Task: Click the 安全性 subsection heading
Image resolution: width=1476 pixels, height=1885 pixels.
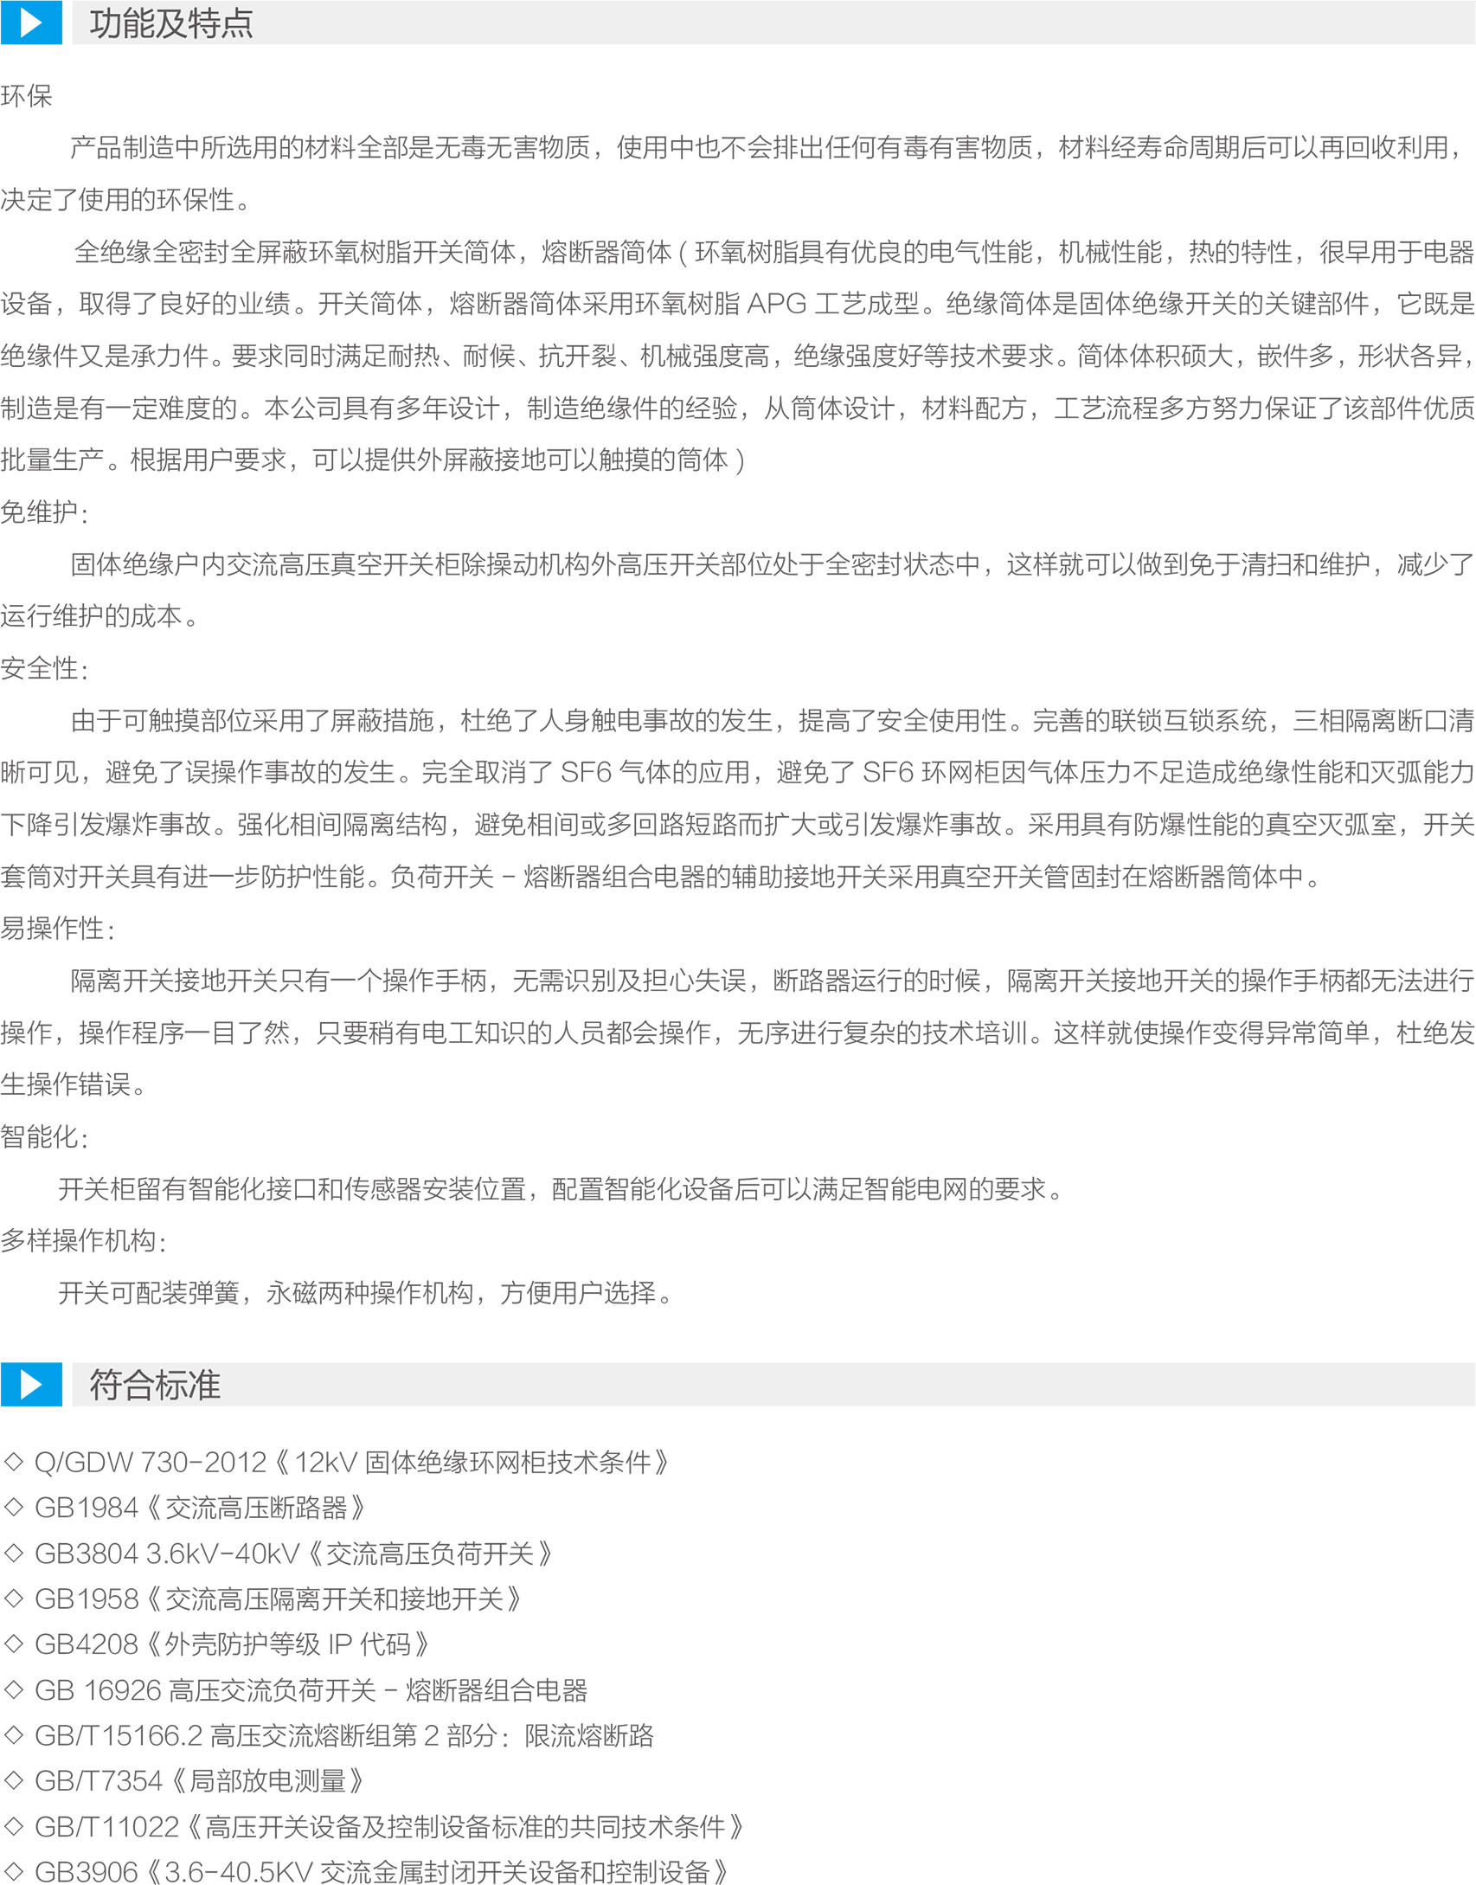Action: point(43,669)
